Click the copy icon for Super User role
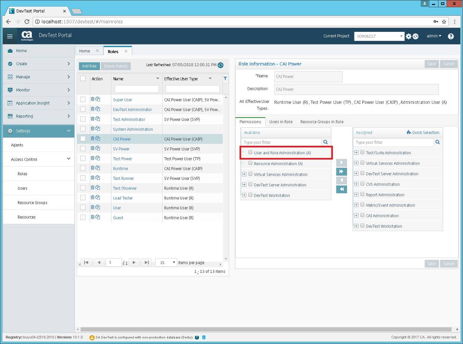 pyautogui.click(x=98, y=99)
